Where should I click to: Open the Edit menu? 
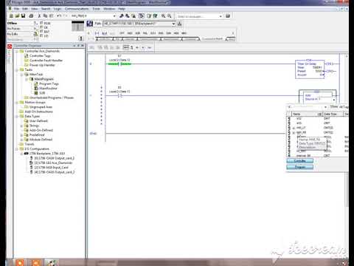25,9
